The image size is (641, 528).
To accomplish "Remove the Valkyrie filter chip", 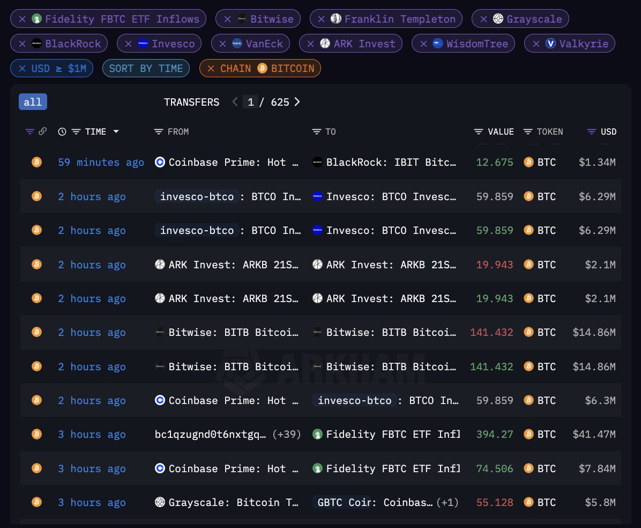I will (536, 44).
